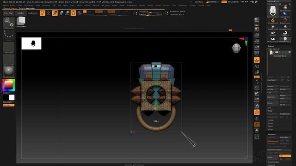Open the Transpose brush thumbnail
The width and height of the screenshot is (296, 166).
pyautogui.click(x=9, y=23)
